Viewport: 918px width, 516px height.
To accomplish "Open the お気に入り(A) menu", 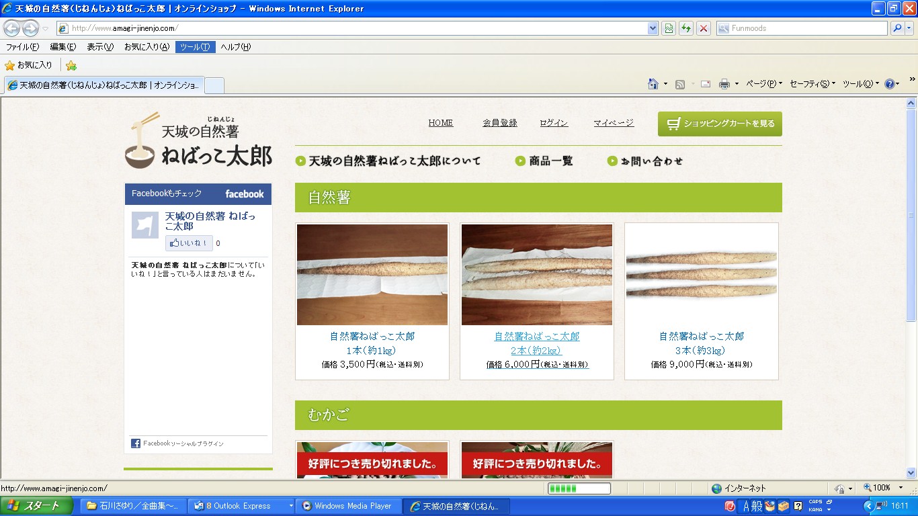I will pos(147,47).
